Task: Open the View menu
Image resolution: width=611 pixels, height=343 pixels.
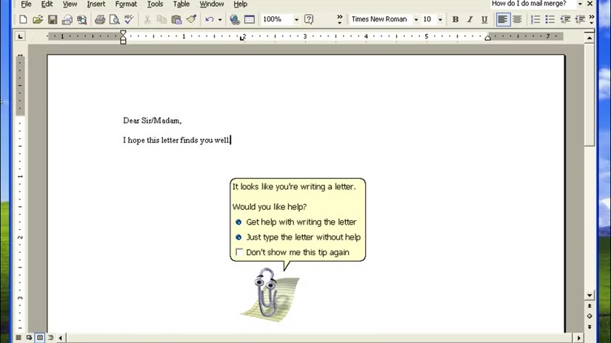Action: (70, 4)
